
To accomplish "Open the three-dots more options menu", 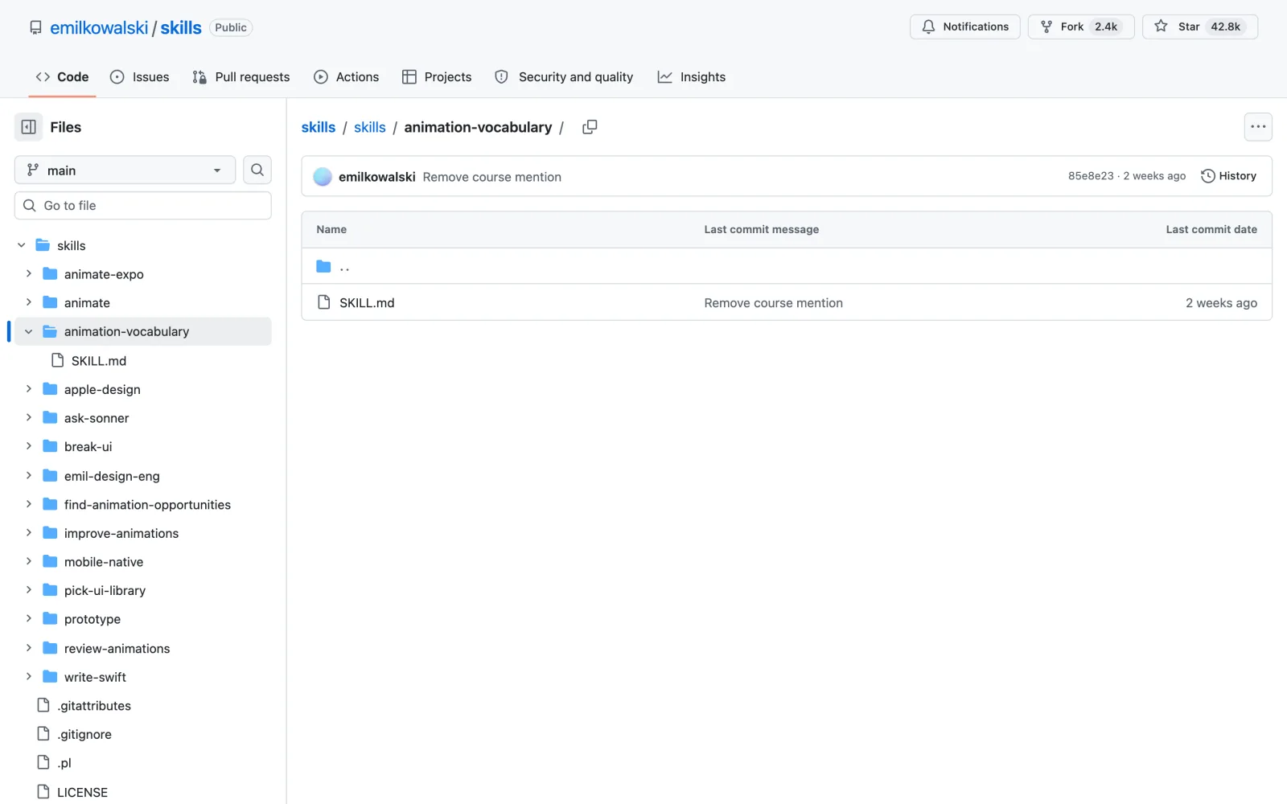I will tap(1258, 127).
